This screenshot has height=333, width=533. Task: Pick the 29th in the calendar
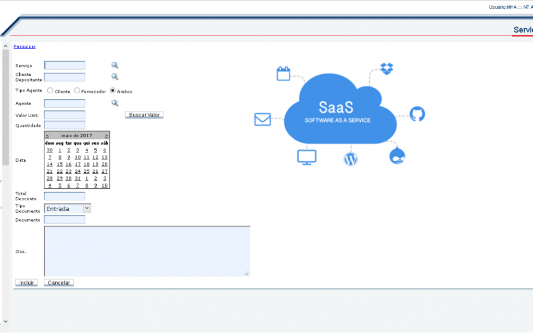(x=59, y=178)
